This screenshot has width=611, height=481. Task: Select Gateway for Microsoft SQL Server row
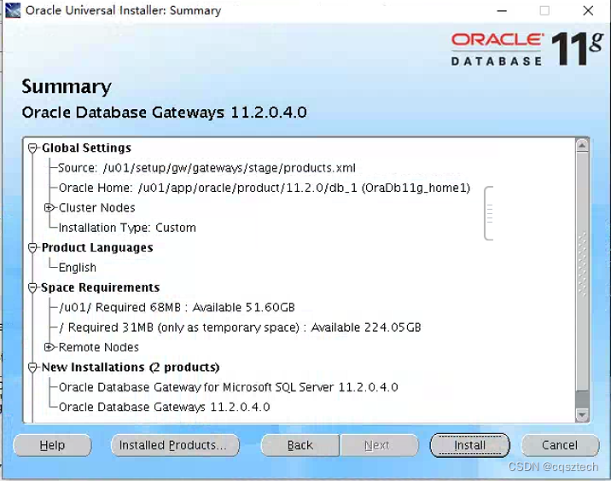[229, 387]
